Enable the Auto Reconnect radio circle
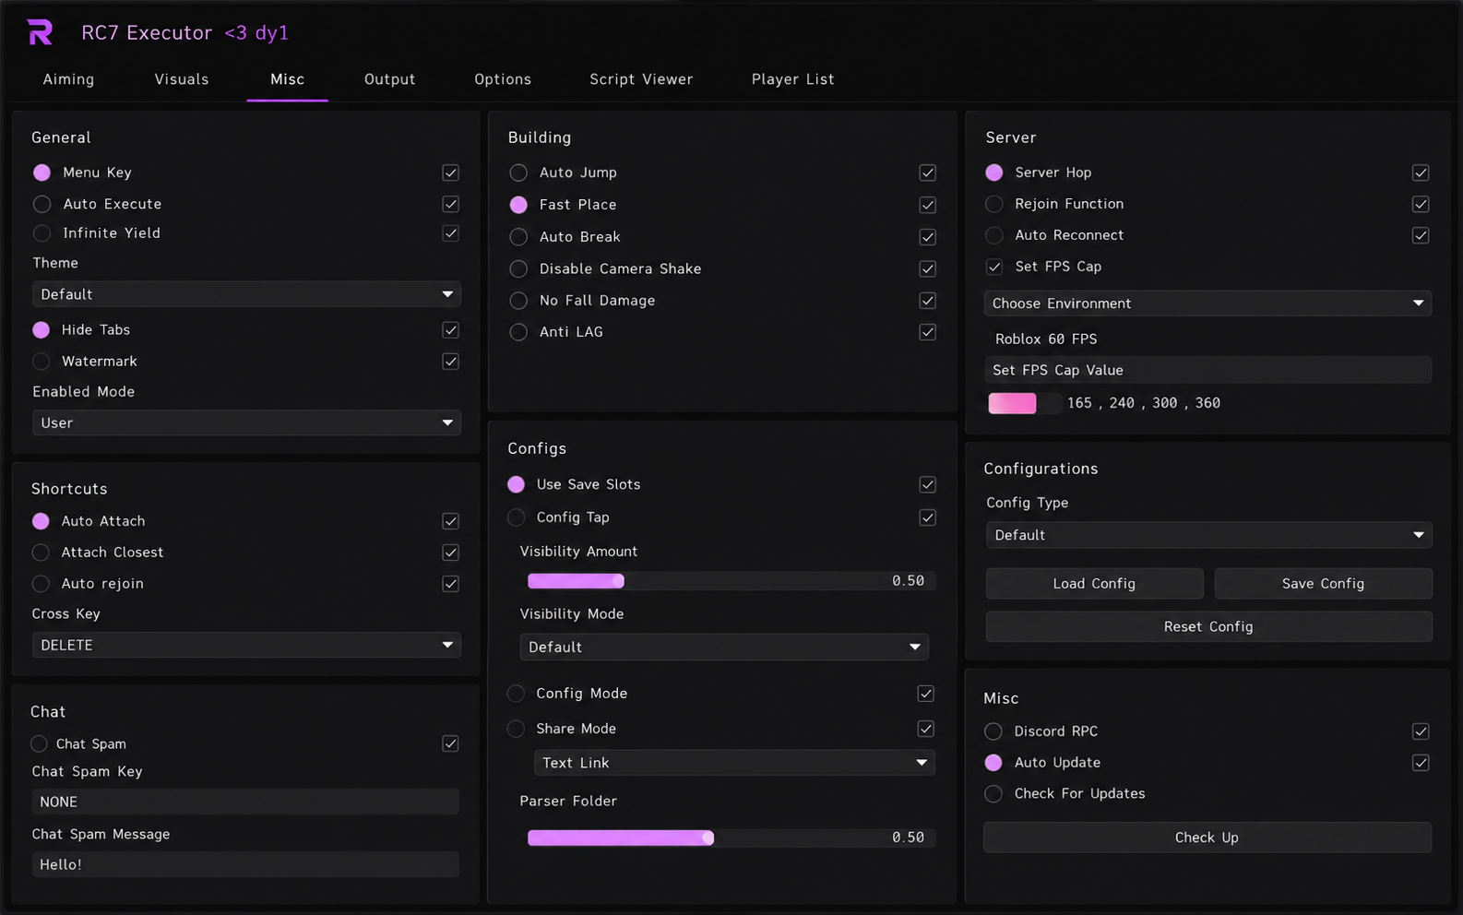 (993, 235)
